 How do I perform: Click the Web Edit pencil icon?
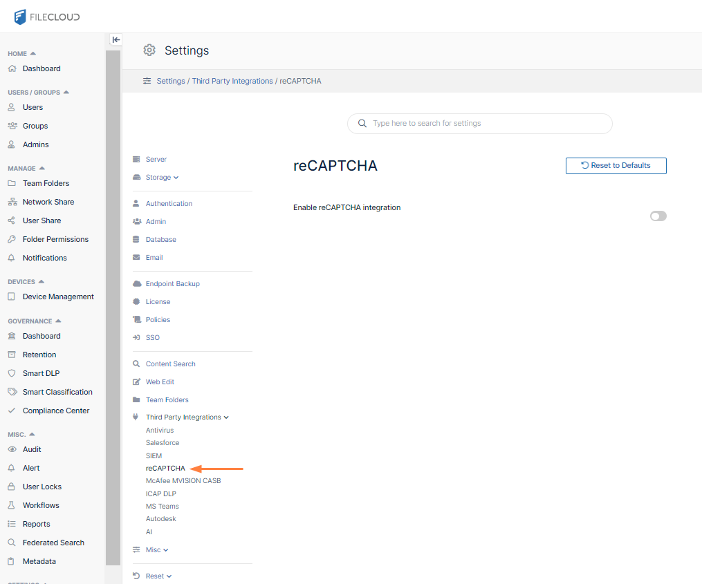(136, 382)
